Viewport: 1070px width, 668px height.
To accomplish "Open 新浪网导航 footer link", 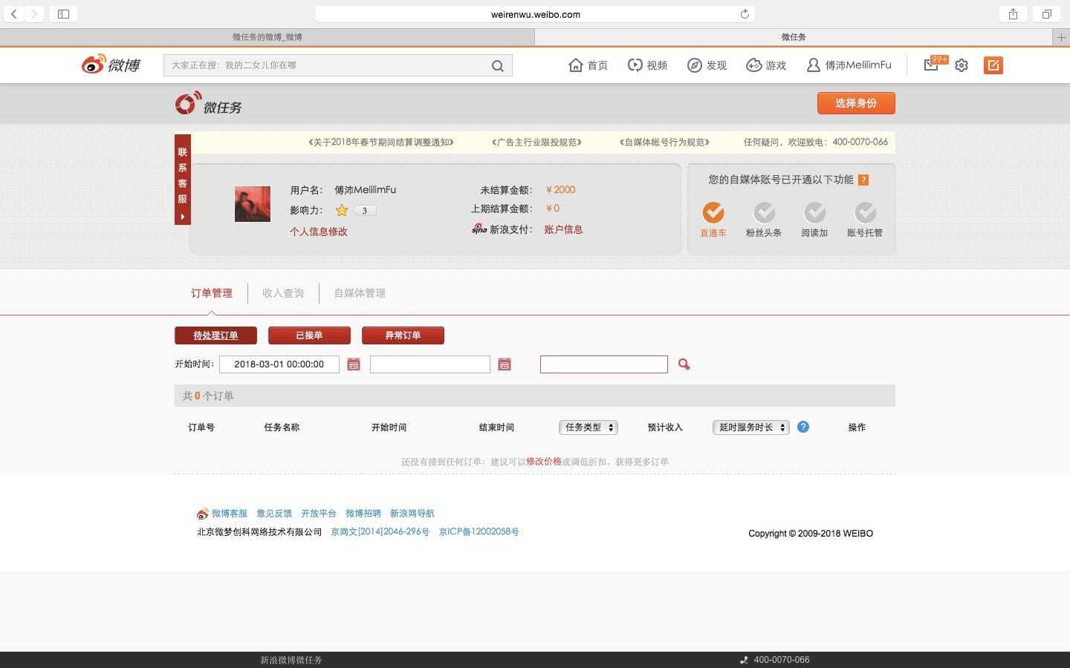I will [x=412, y=514].
